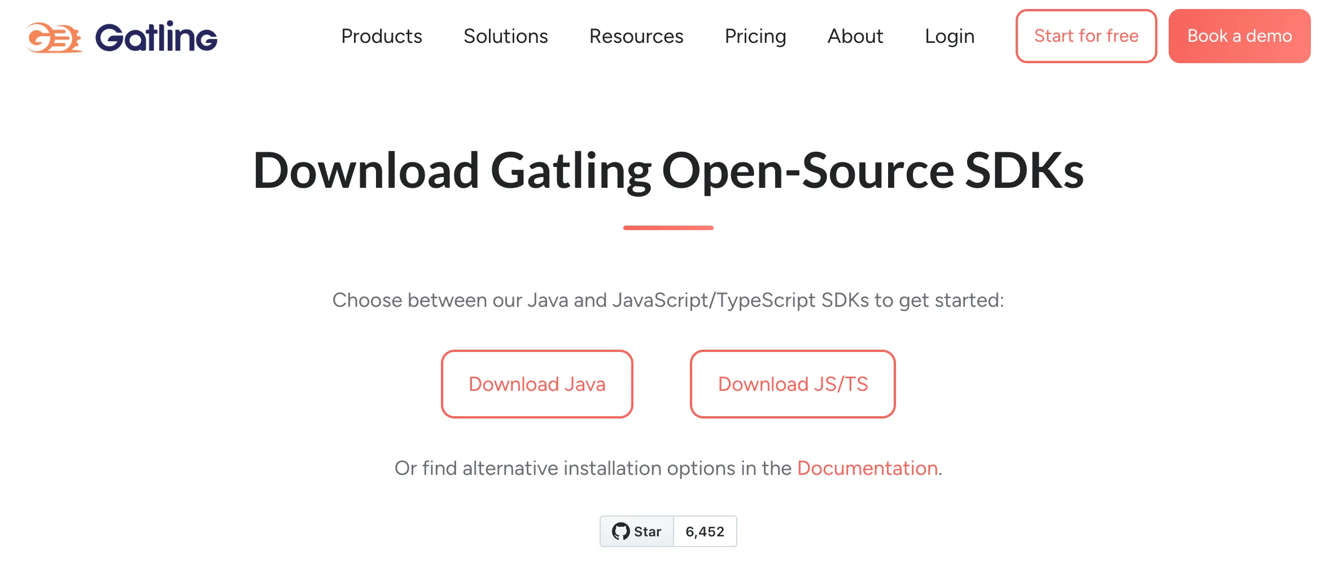Open the 6,452 stargazers count
Image resolution: width=1329 pixels, height=564 pixels.
pos(705,531)
